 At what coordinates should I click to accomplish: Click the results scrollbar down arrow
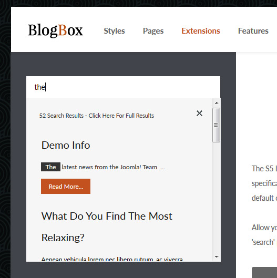[217, 256]
